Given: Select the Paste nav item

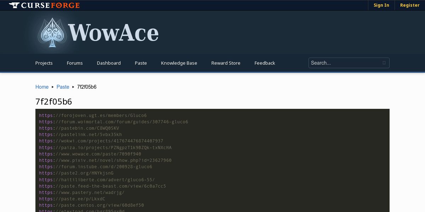Looking at the screenshot, I should click(x=141, y=63).
